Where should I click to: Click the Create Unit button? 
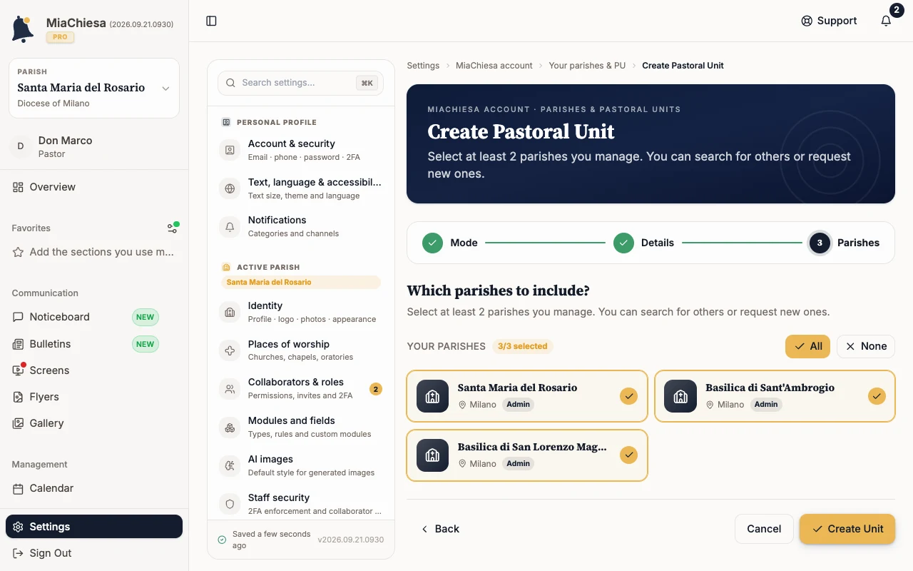[x=847, y=529]
